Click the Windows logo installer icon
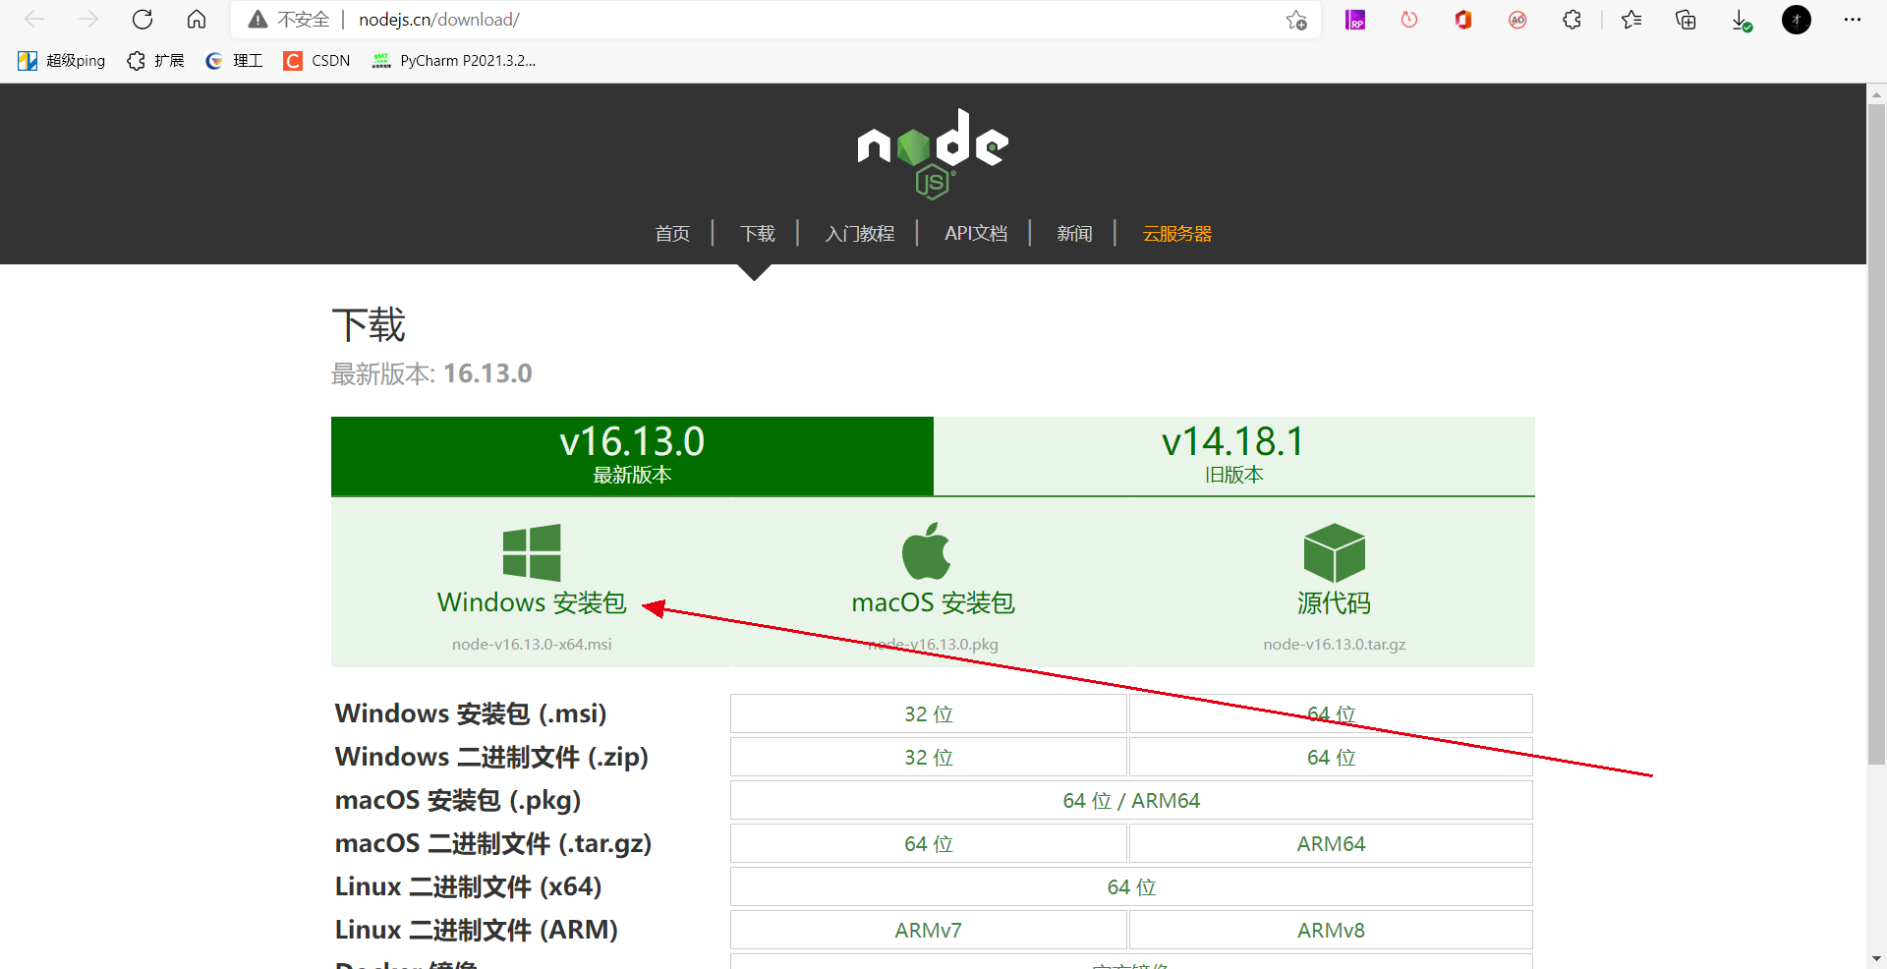This screenshot has height=969, width=1887. [x=532, y=552]
